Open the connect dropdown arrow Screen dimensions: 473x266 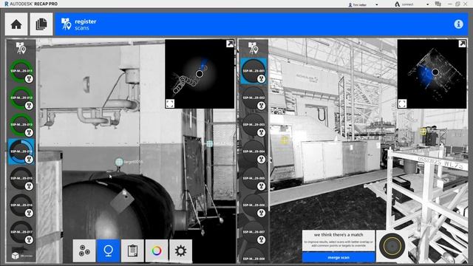pyautogui.click(x=427, y=4)
